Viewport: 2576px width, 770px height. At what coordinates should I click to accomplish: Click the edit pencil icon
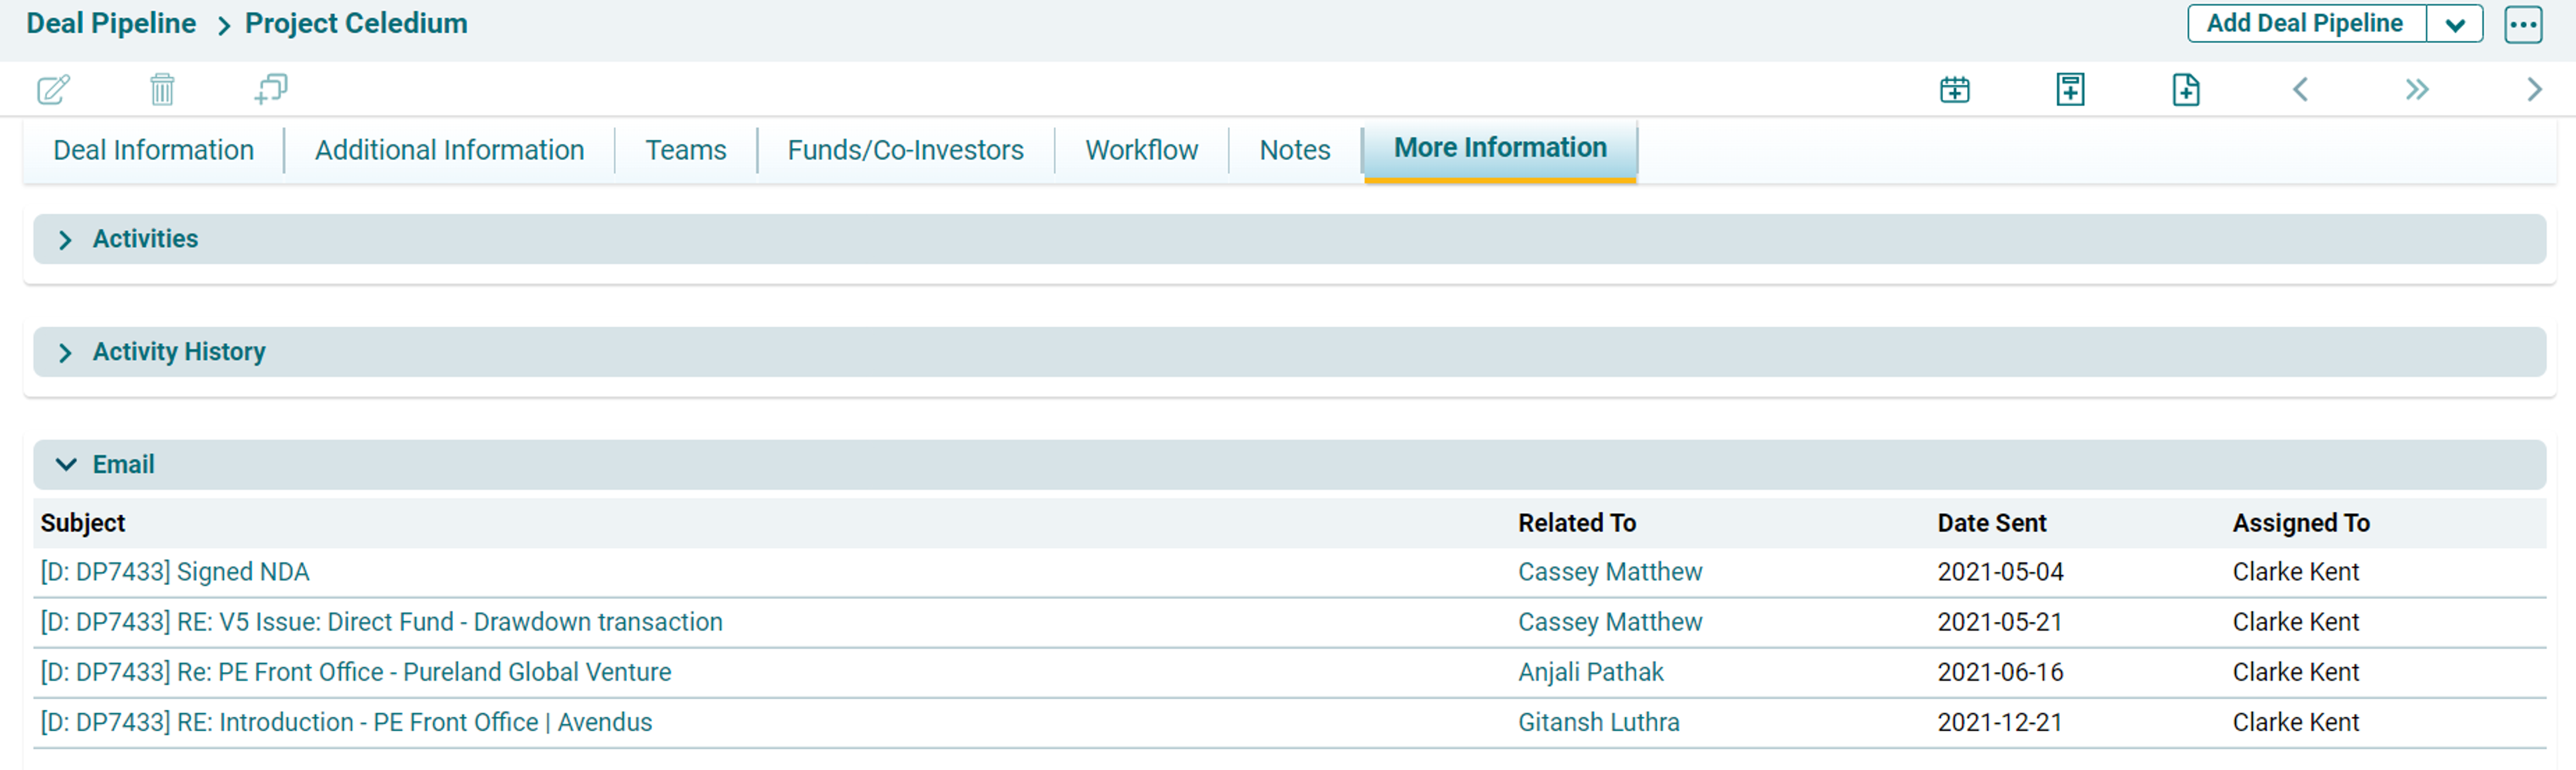point(53,90)
